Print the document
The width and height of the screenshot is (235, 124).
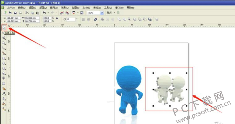[x=20, y=13]
